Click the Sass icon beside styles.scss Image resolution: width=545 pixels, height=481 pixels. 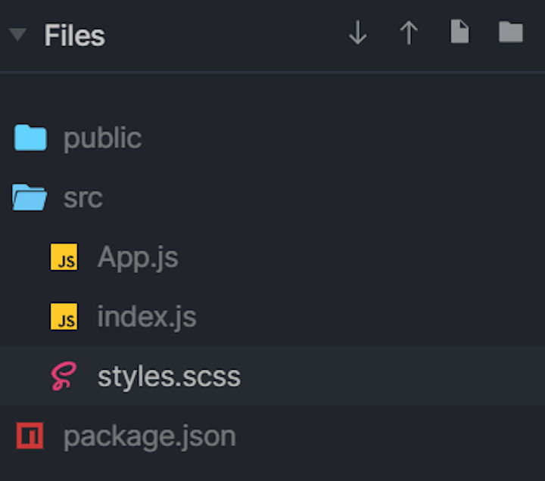pos(64,376)
